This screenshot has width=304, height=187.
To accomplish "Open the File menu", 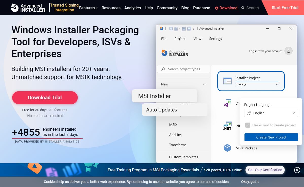I will pyautogui.click(x=164, y=39).
